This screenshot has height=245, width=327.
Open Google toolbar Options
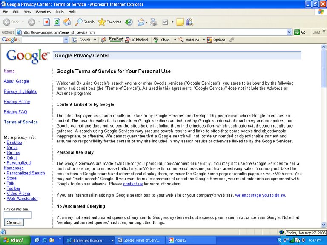coord(216,40)
